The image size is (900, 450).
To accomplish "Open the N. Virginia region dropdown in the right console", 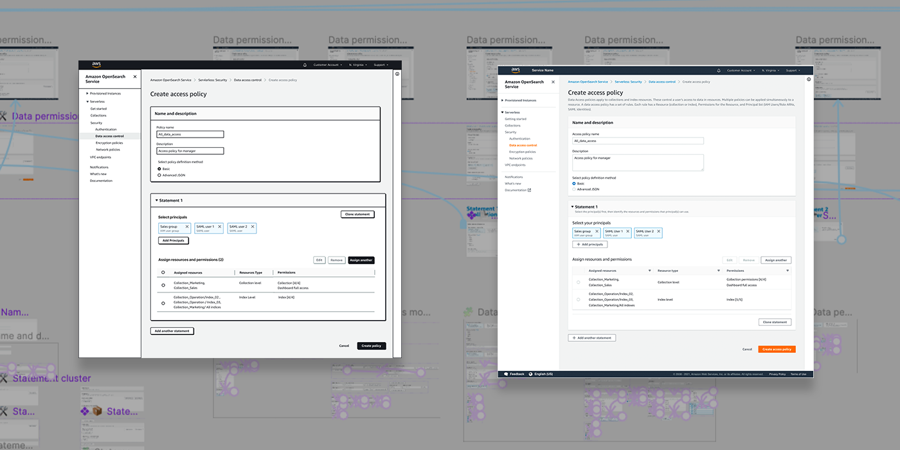I will [x=771, y=70].
